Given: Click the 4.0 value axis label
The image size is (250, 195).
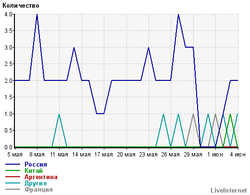Looking at the screenshot, I should point(8,14).
